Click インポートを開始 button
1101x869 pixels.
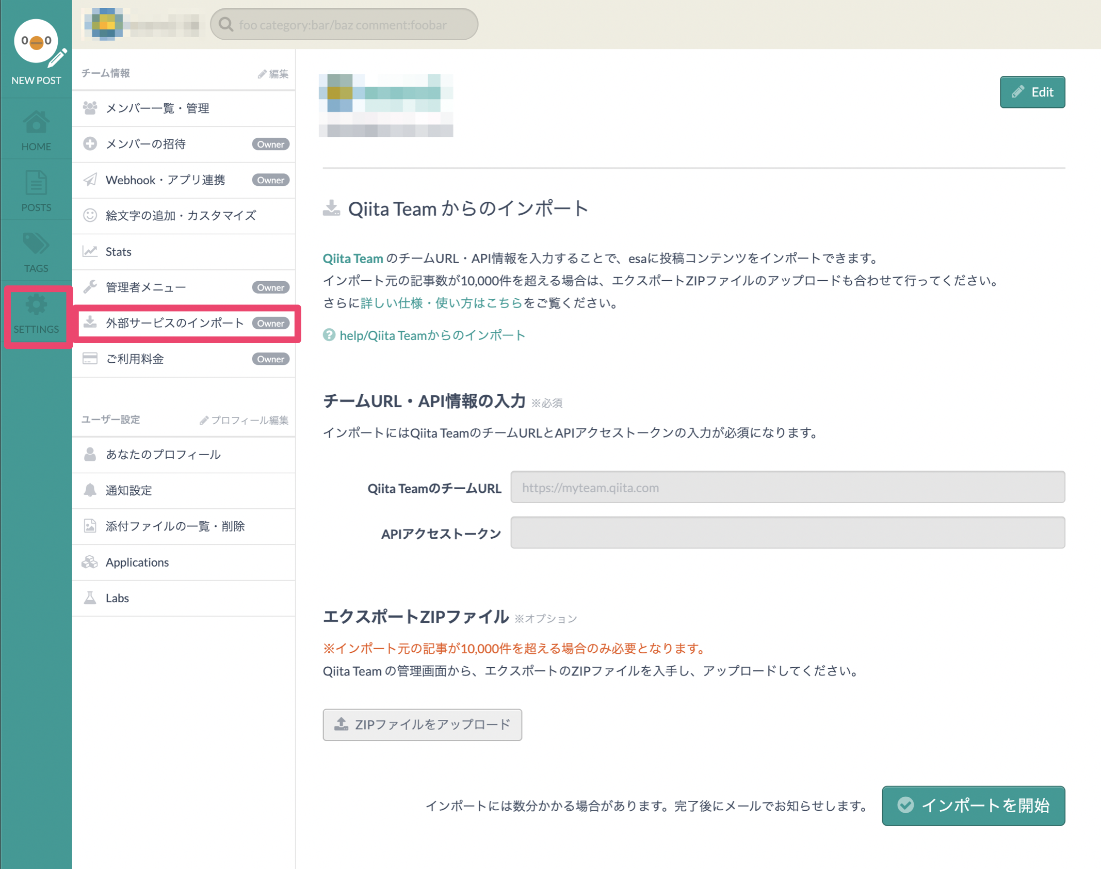pyautogui.click(x=973, y=806)
